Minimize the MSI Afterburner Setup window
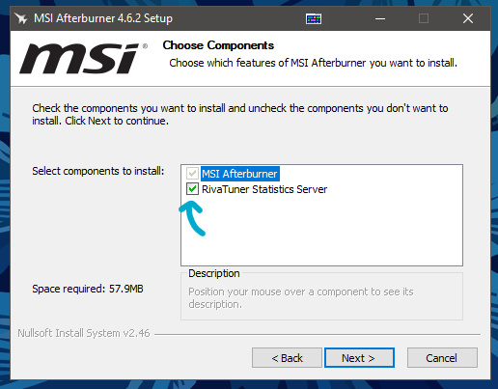This screenshot has height=389, width=498. pos(380,18)
